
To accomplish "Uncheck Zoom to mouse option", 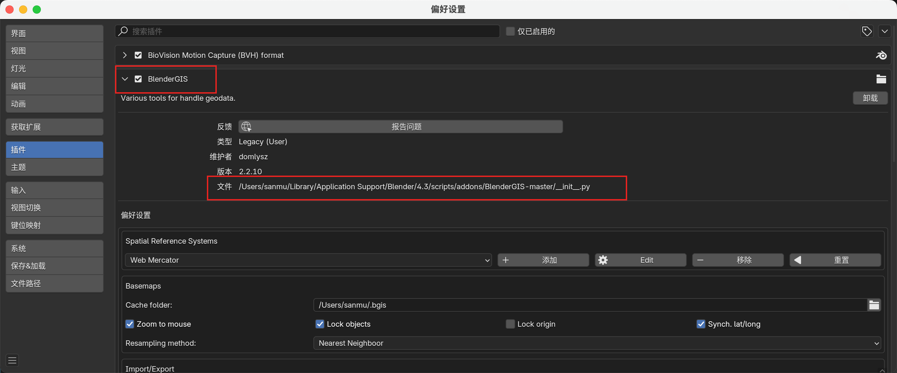I will [130, 324].
